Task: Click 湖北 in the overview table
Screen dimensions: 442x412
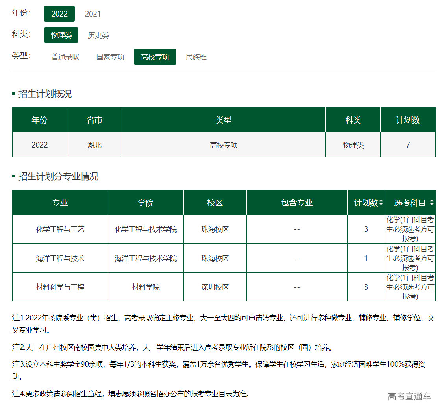Action: tap(94, 145)
